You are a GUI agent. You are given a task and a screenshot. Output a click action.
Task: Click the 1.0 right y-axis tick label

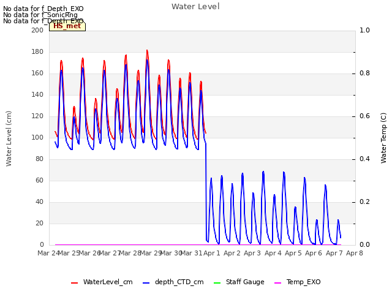coord(364,30)
